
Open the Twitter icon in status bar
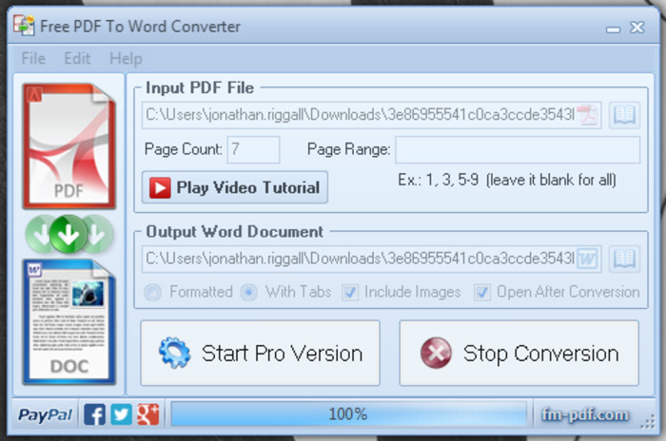point(121,414)
